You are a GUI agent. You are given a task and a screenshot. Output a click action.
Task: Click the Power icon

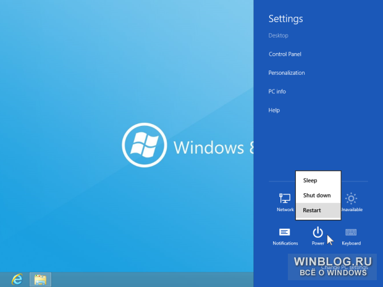318,236
